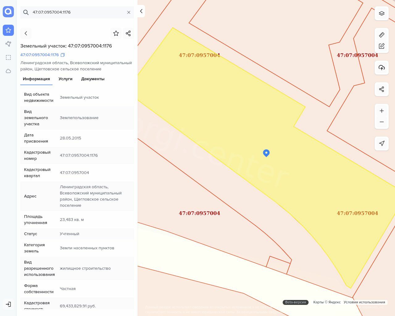Add parcel to favorites with star icon

(x=116, y=33)
